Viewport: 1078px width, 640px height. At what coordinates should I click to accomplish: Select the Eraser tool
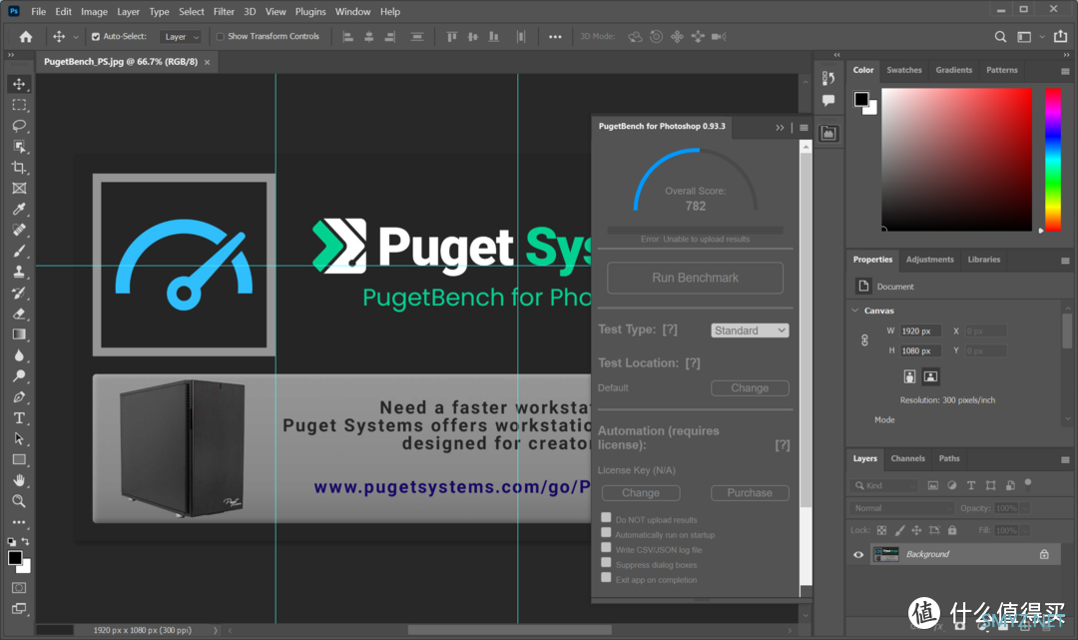19,314
